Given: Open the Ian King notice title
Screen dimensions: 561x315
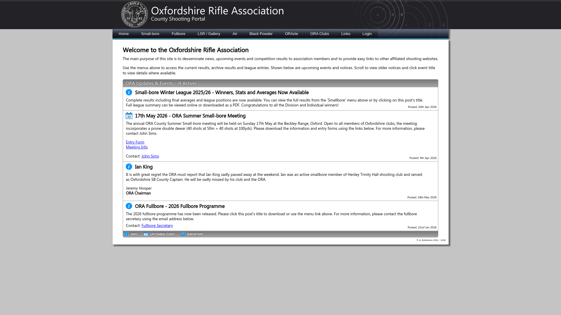Looking at the screenshot, I should tap(144, 167).
